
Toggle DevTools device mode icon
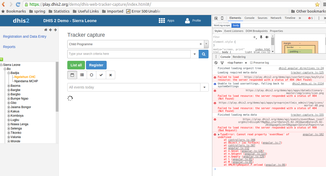[222, 18]
